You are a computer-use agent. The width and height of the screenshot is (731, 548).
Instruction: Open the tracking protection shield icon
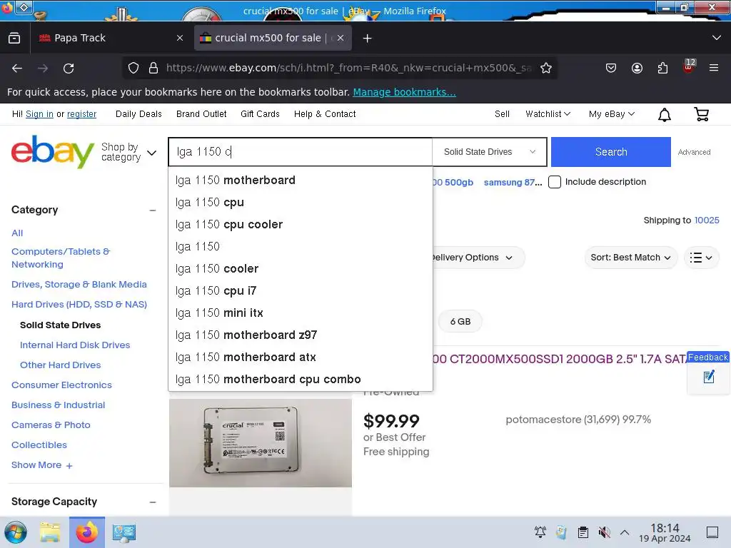pos(133,68)
